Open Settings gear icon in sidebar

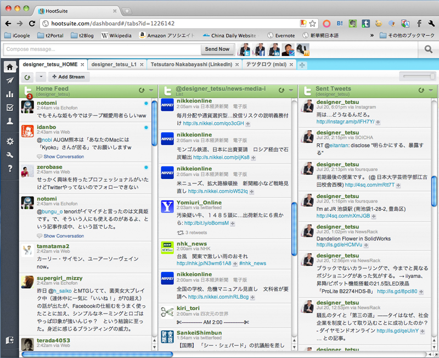(10, 142)
